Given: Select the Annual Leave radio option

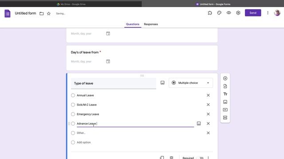Looking at the screenshot, I should 73,95.
